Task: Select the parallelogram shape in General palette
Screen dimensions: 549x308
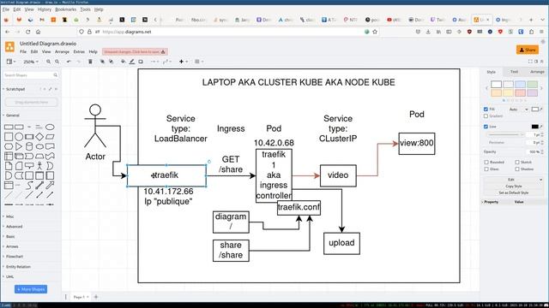Action: pos(50,137)
